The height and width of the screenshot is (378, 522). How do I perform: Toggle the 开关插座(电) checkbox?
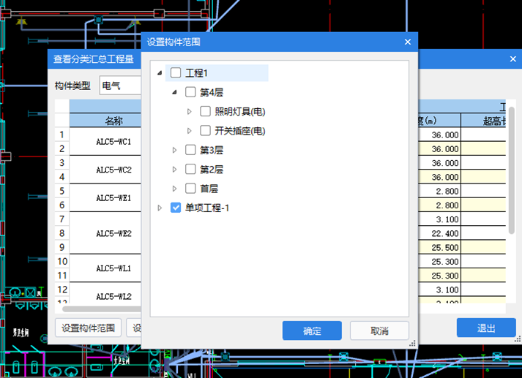tap(205, 131)
